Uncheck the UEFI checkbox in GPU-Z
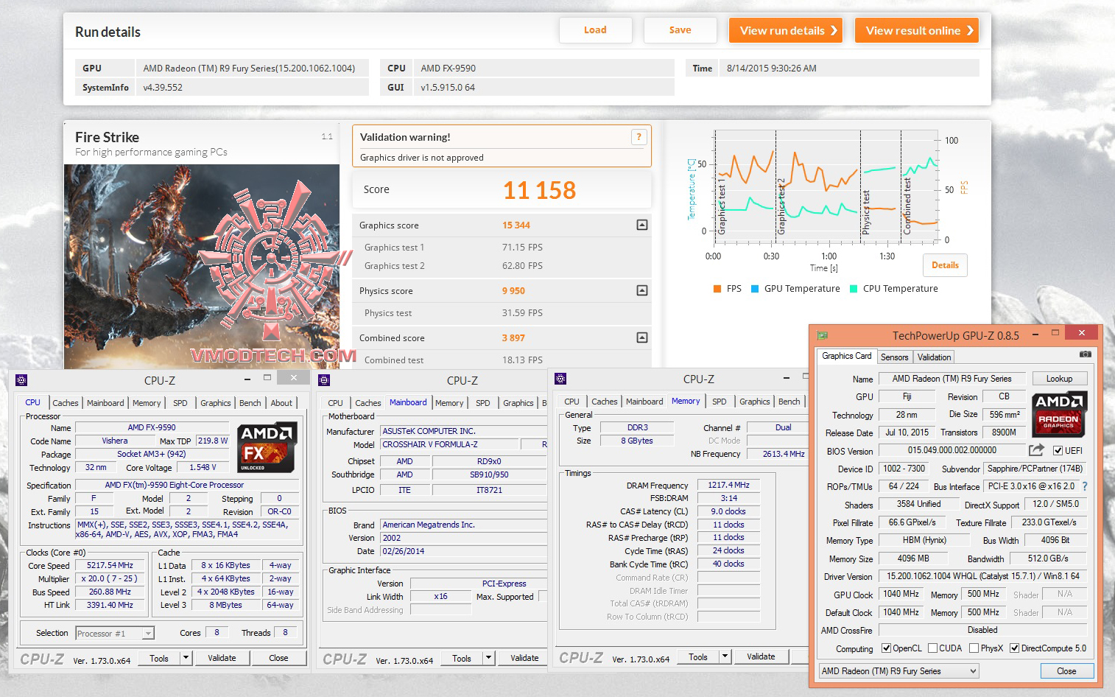Viewport: 1115px width, 697px height. 1058,451
